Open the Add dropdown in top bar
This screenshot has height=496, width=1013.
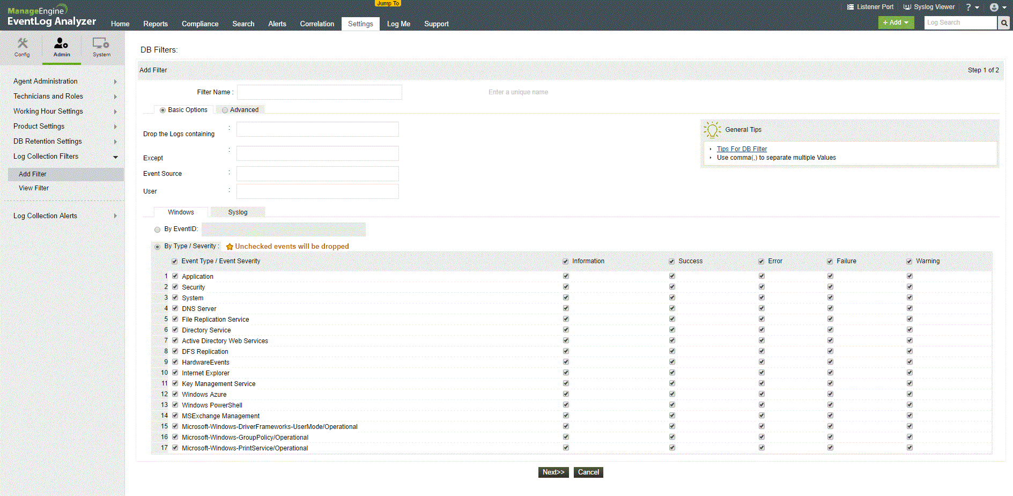895,23
